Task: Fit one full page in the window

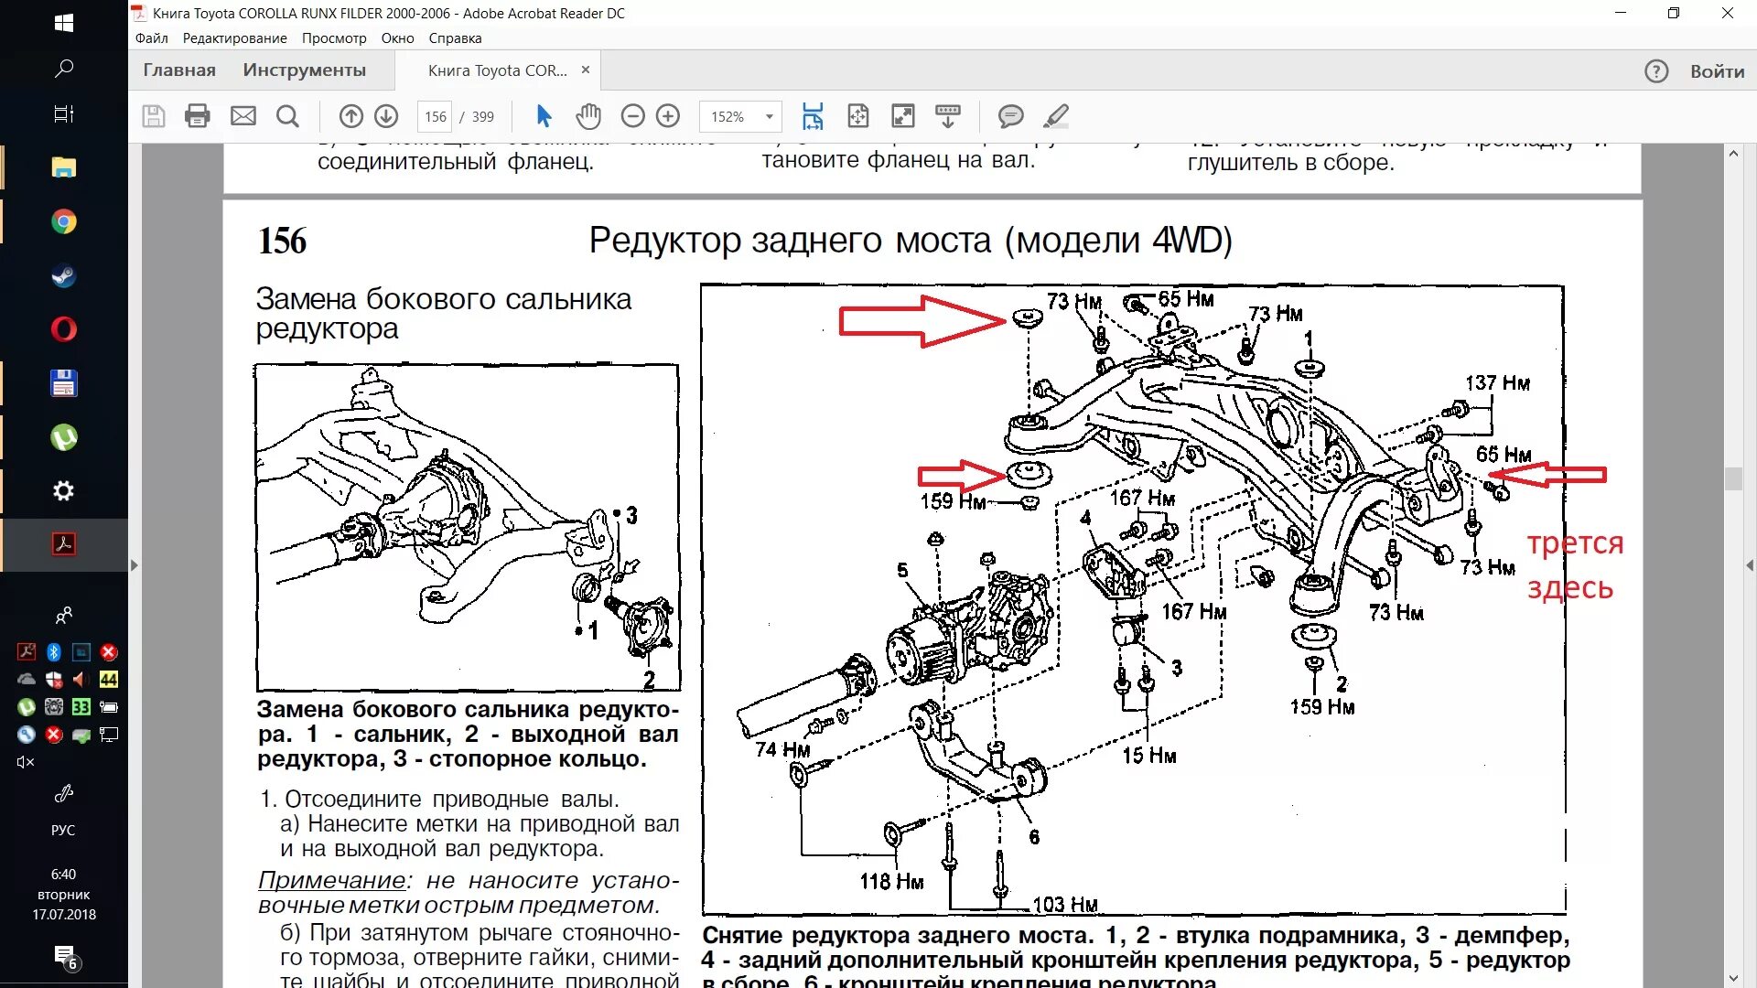Action: 858,116
